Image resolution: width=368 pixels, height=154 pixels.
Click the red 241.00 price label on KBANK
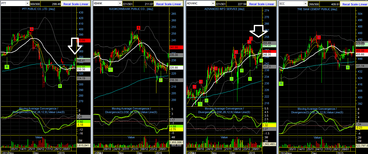point(177,47)
